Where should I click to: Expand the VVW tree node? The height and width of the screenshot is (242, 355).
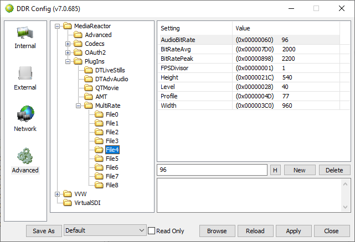[57, 194]
